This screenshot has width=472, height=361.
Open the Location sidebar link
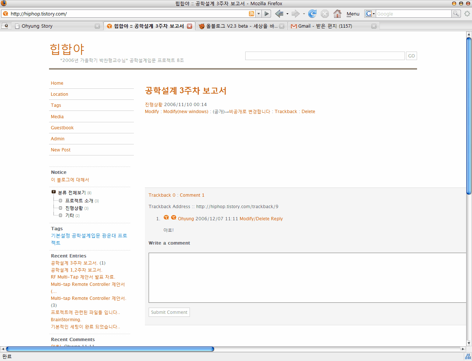coord(59,94)
